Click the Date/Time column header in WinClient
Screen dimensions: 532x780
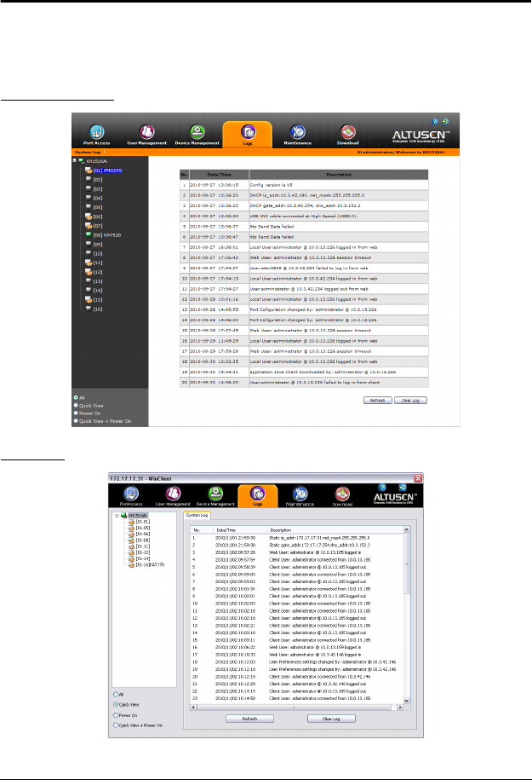point(240,530)
